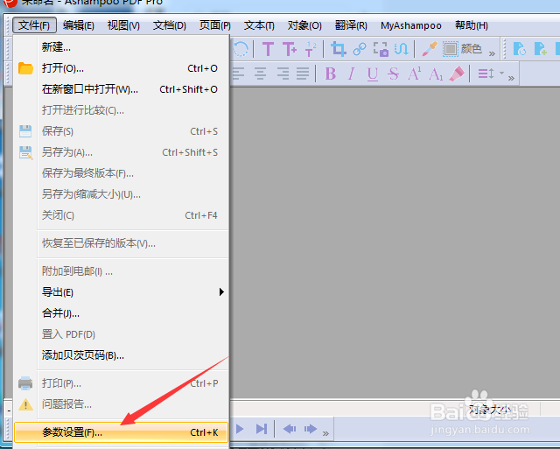560x449 pixels.
Task: Toggle Superscript formatting
Action: click(x=414, y=74)
